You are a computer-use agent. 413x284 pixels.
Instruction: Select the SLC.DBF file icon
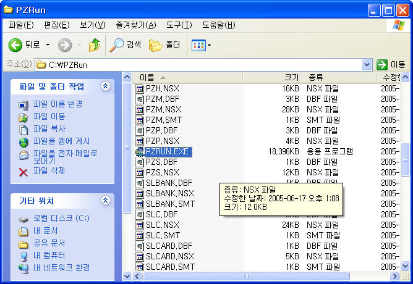140,215
